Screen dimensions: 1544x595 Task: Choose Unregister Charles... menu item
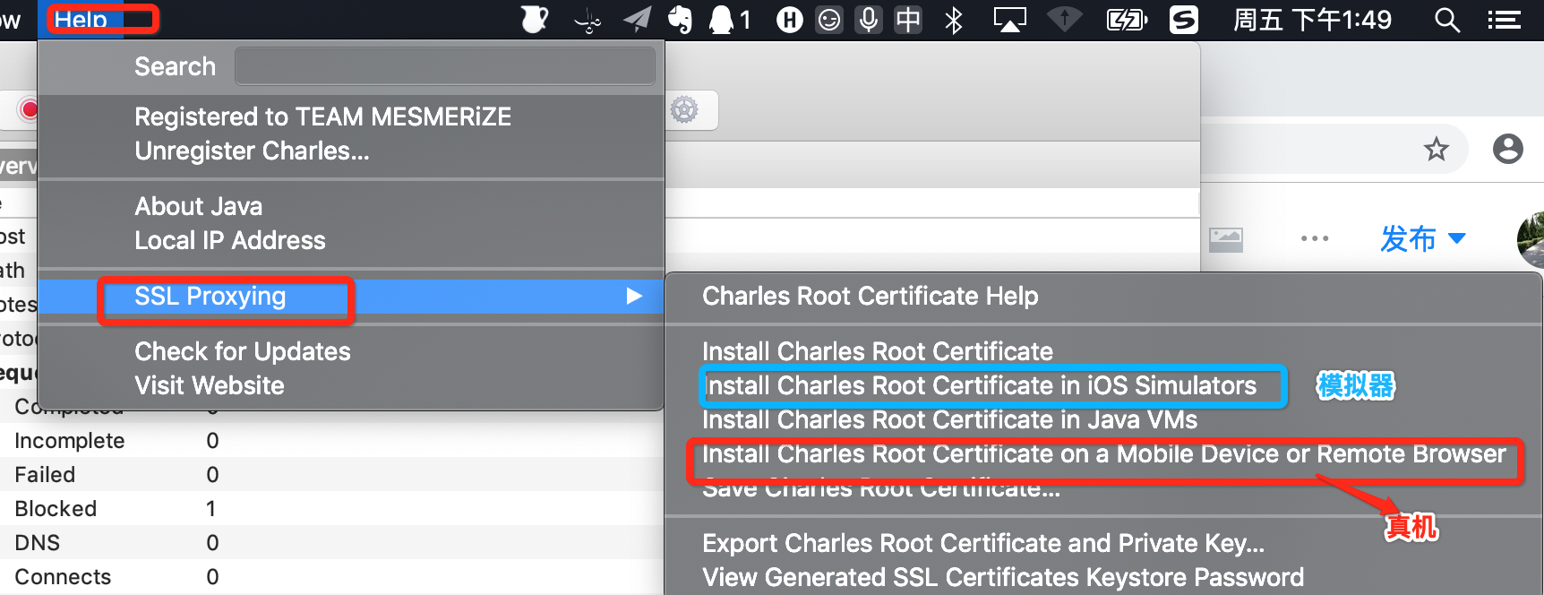coord(252,151)
